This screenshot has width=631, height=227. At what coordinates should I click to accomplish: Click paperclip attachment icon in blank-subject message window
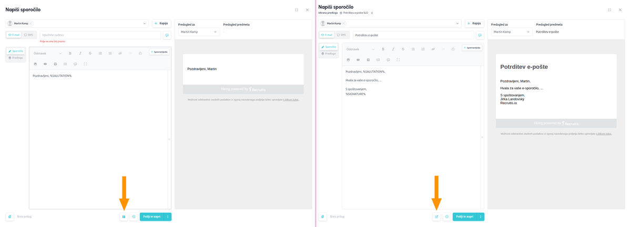pyautogui.click(x=9, y=216)
